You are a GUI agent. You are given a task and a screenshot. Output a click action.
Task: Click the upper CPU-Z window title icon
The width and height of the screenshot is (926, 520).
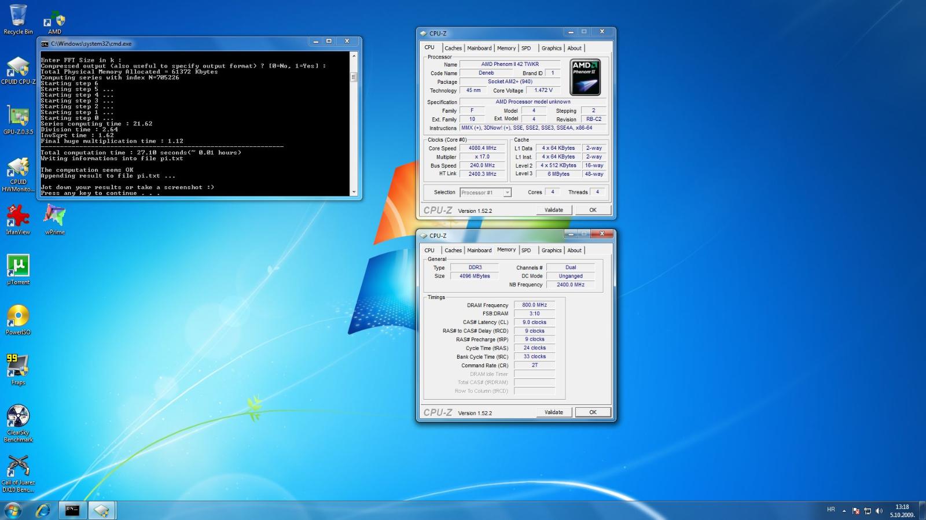[423, 34]
